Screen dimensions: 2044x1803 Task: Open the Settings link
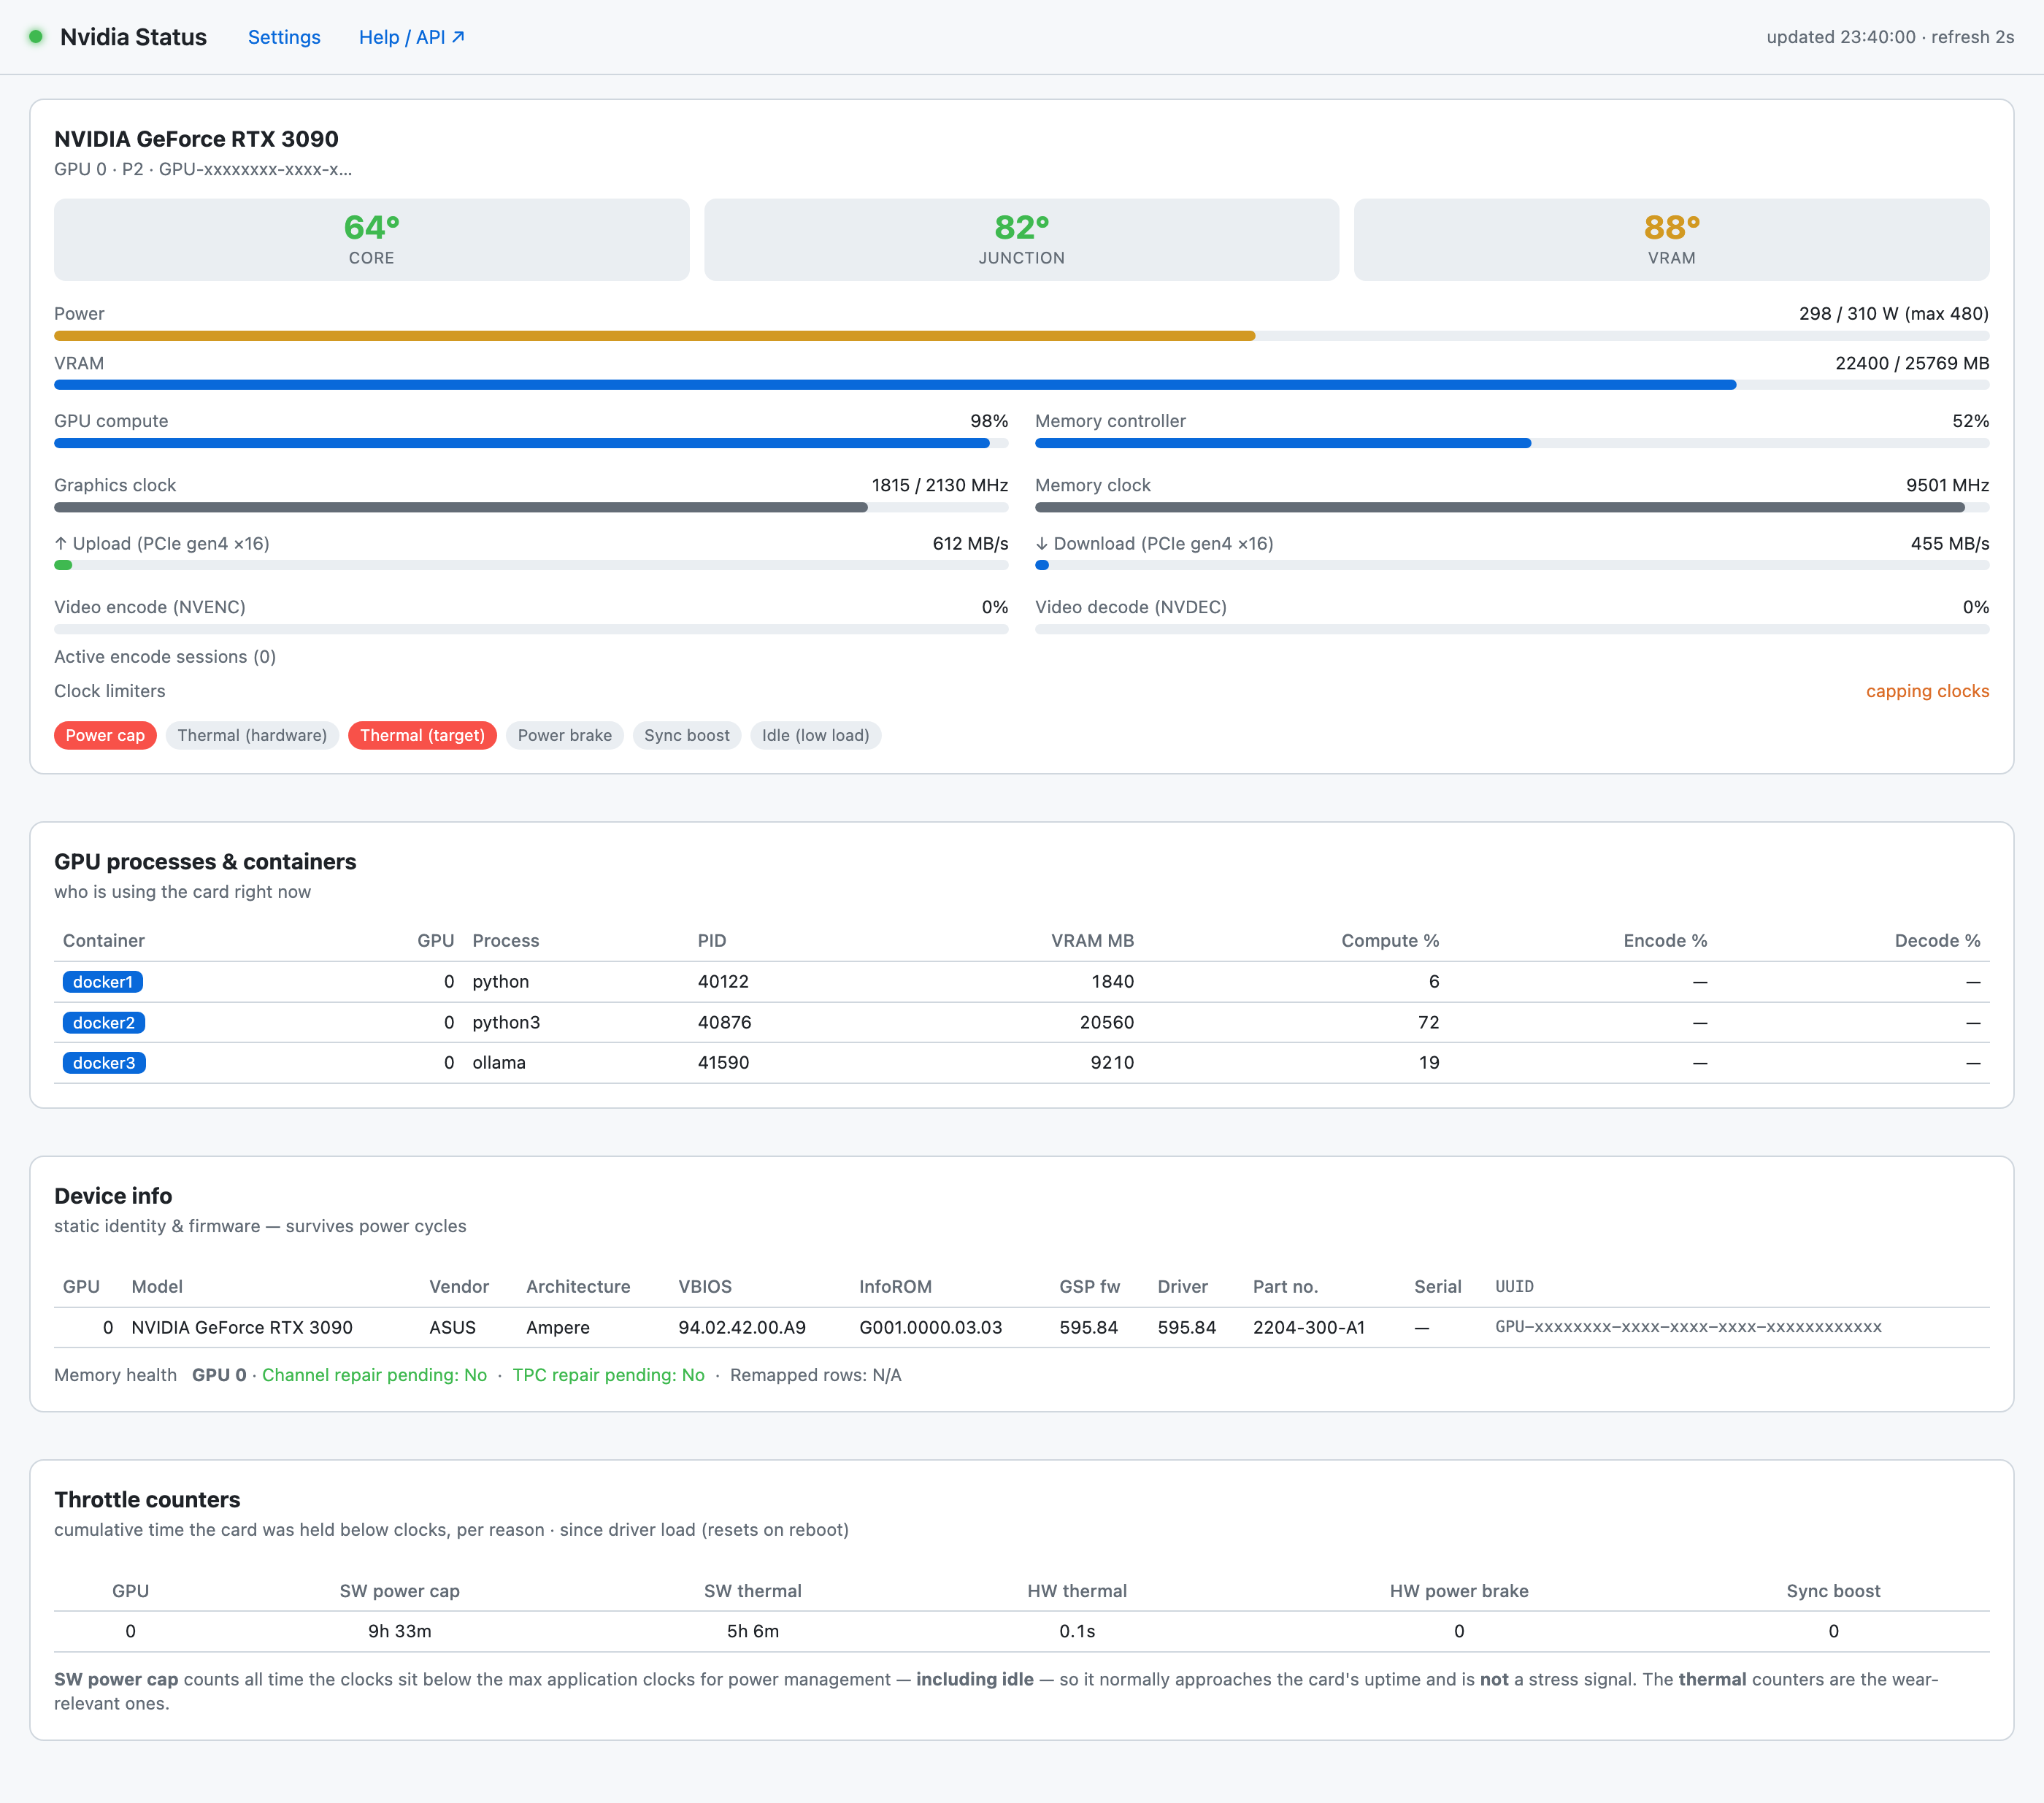click(284, 37)
